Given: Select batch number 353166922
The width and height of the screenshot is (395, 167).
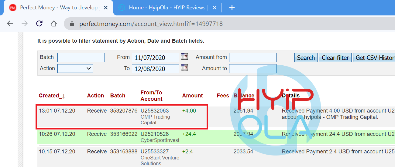Looking at the screenshot, I should pos(124,134).
